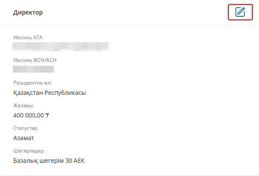Click the ЖСН/БСН part of the label
Screen dimensions: 259x176
coord(45,60)
